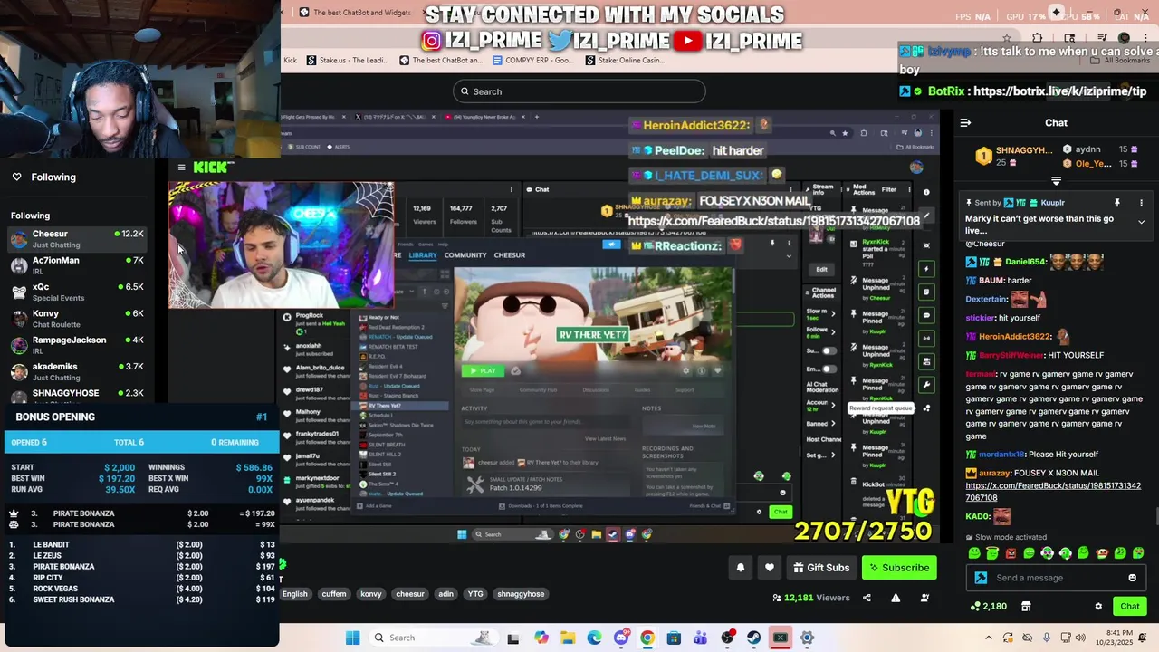Click the English tag under stream
The image size is (1159, 652).
(295, 594)
